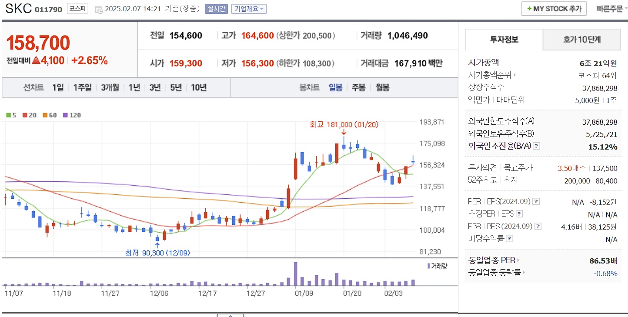Click the 고가 value 164,600
Viewport: 628px width, 317px height.
point(257,36)
